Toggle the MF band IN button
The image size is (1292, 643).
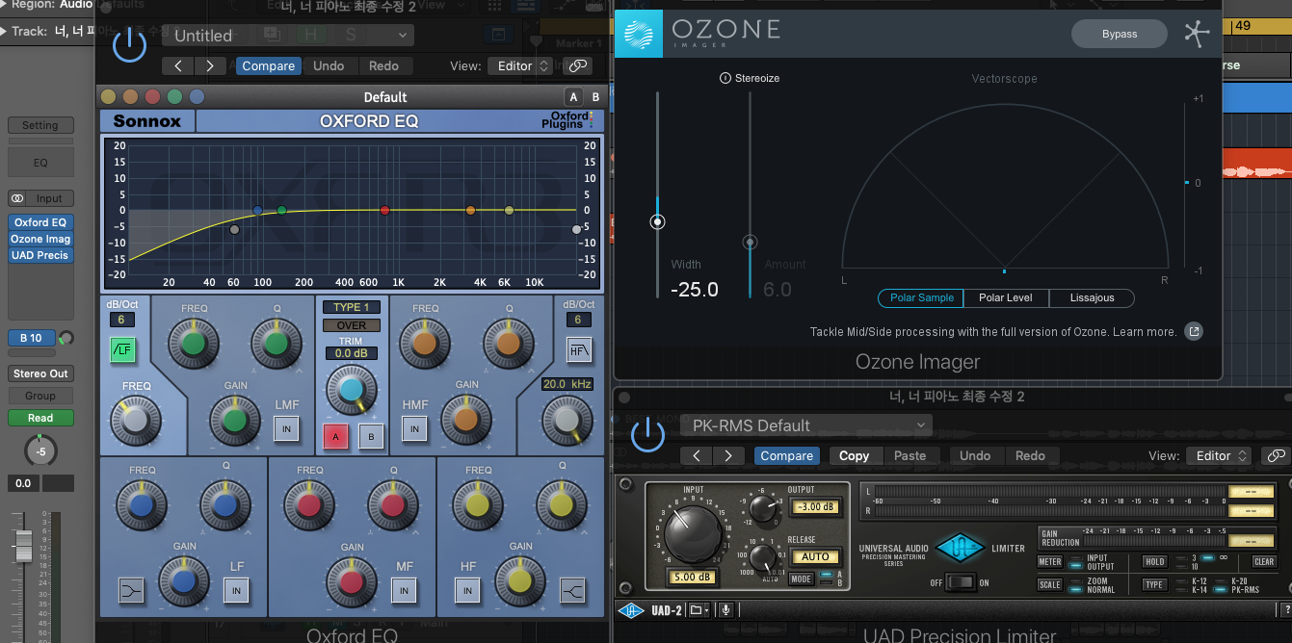point(405,590)
